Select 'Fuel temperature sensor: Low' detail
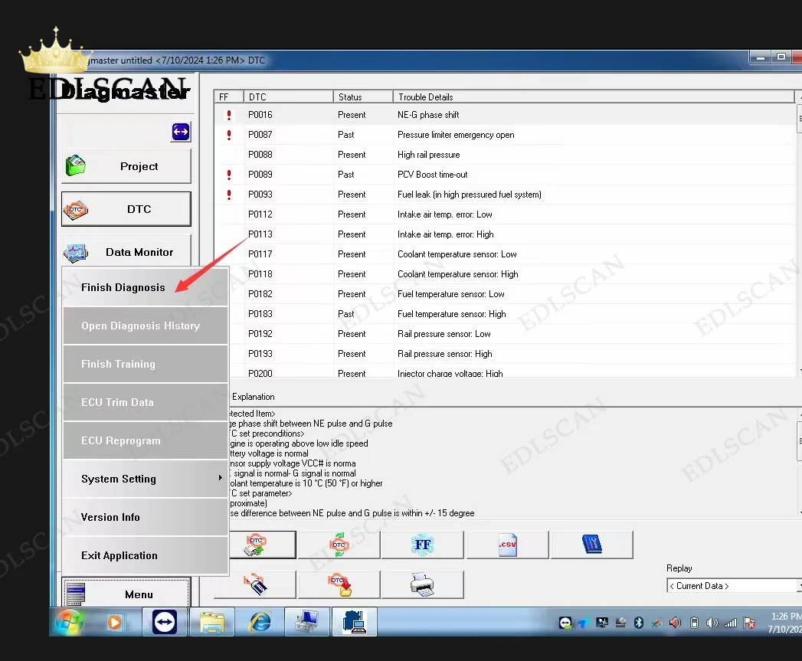This screenshot has width=802, height=661. pos(450,294)
